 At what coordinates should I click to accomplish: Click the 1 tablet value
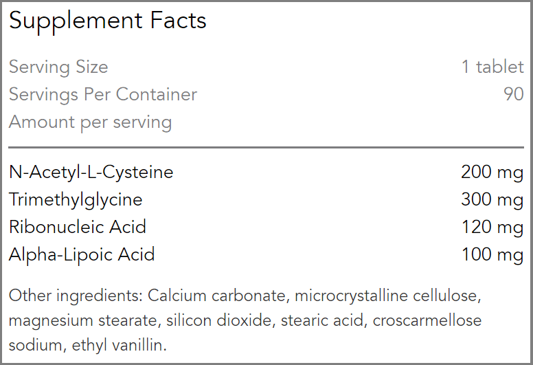click(492, 67)
